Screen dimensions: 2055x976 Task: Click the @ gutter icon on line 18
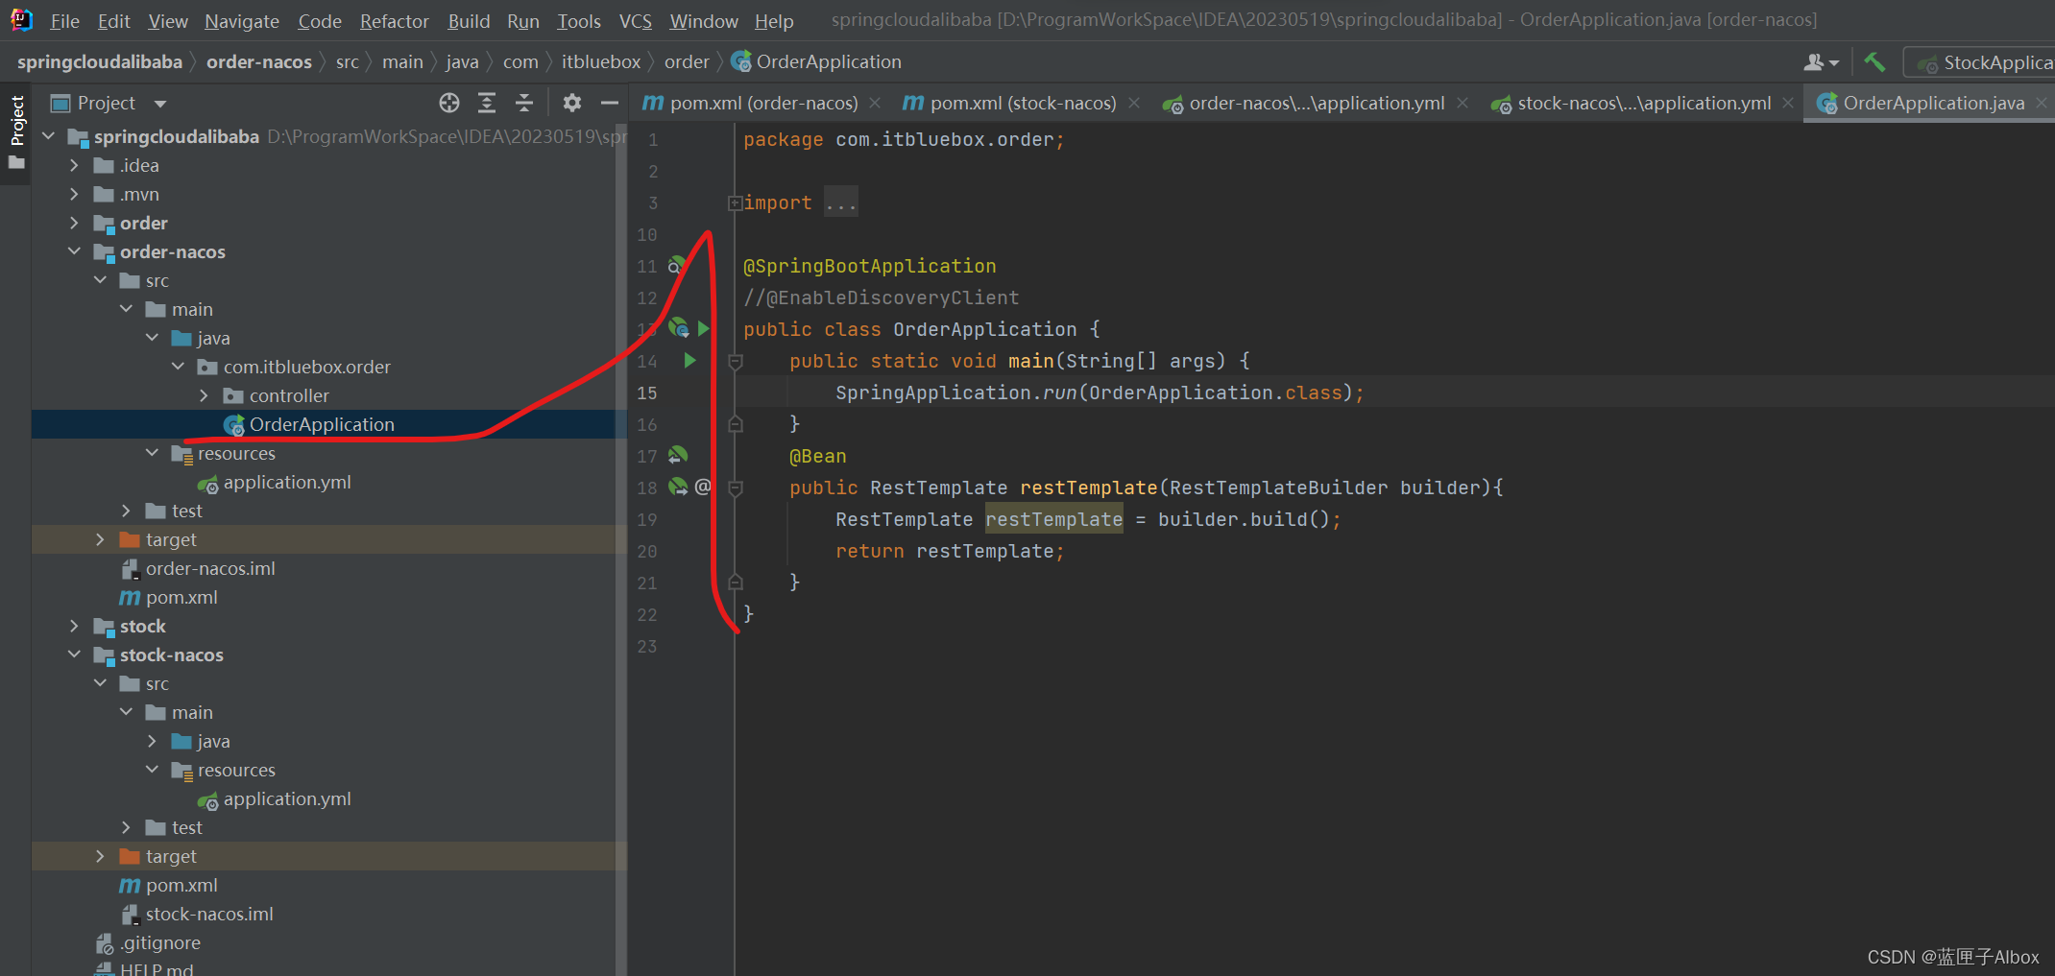point(703,488)
